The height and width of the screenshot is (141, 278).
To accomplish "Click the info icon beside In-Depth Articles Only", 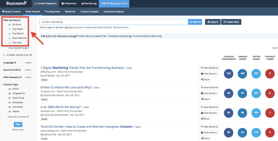I will [31, 55].
